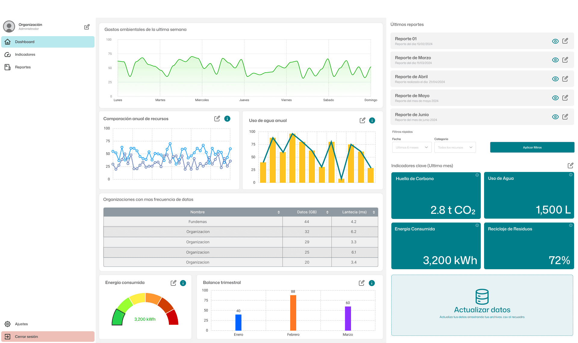
Task: Click Cerrar sesión to log out
Action: [x=27, y=336]
